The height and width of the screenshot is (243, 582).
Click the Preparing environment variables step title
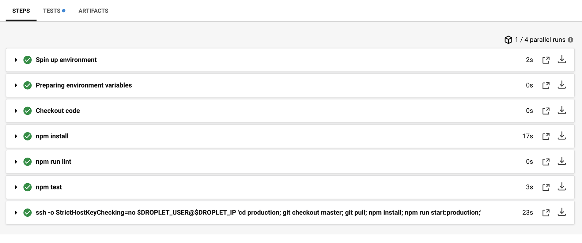click(x=84, y=85)
